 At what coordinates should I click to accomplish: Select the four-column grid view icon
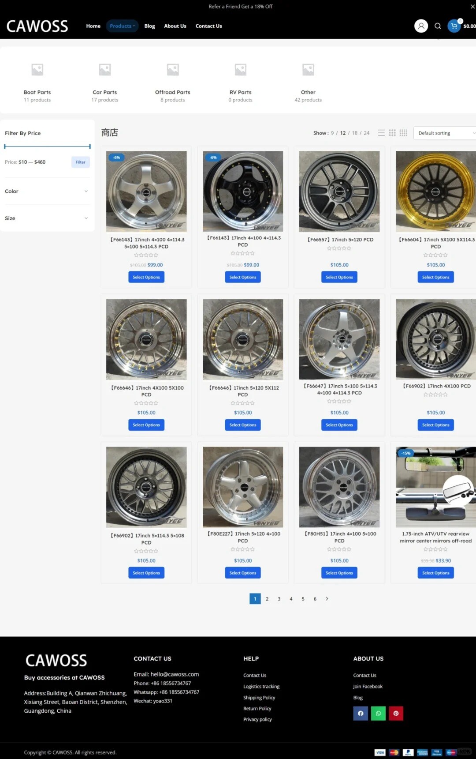point(403,133)
